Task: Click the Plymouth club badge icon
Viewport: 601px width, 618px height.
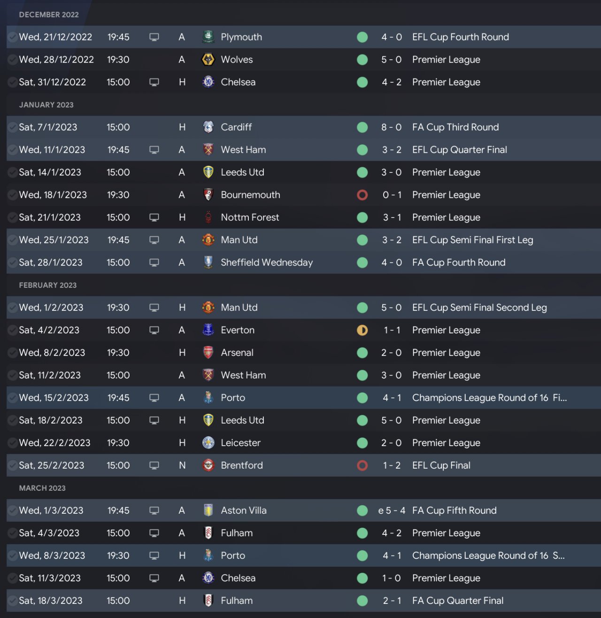Action: pyautogui.click(x=208, y=37)
